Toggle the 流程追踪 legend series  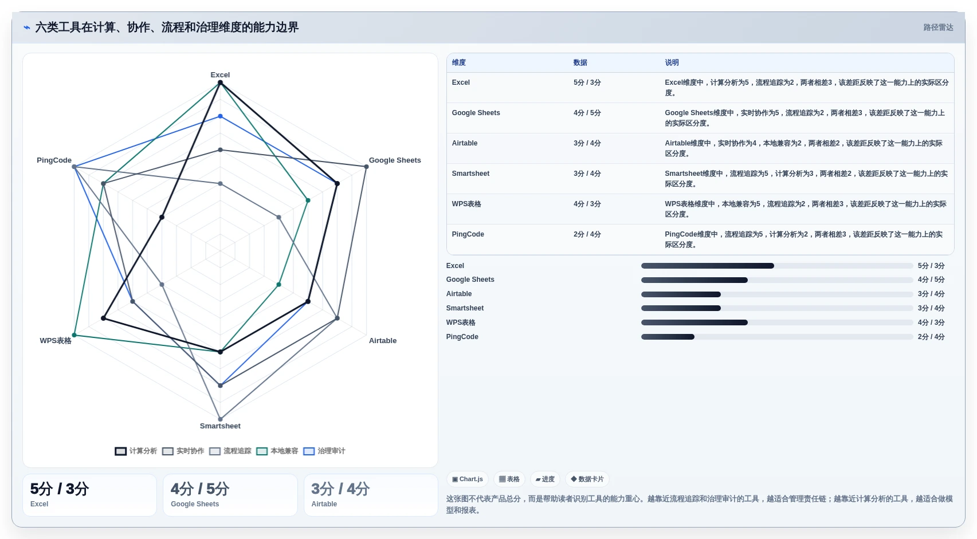click(230, 451)
